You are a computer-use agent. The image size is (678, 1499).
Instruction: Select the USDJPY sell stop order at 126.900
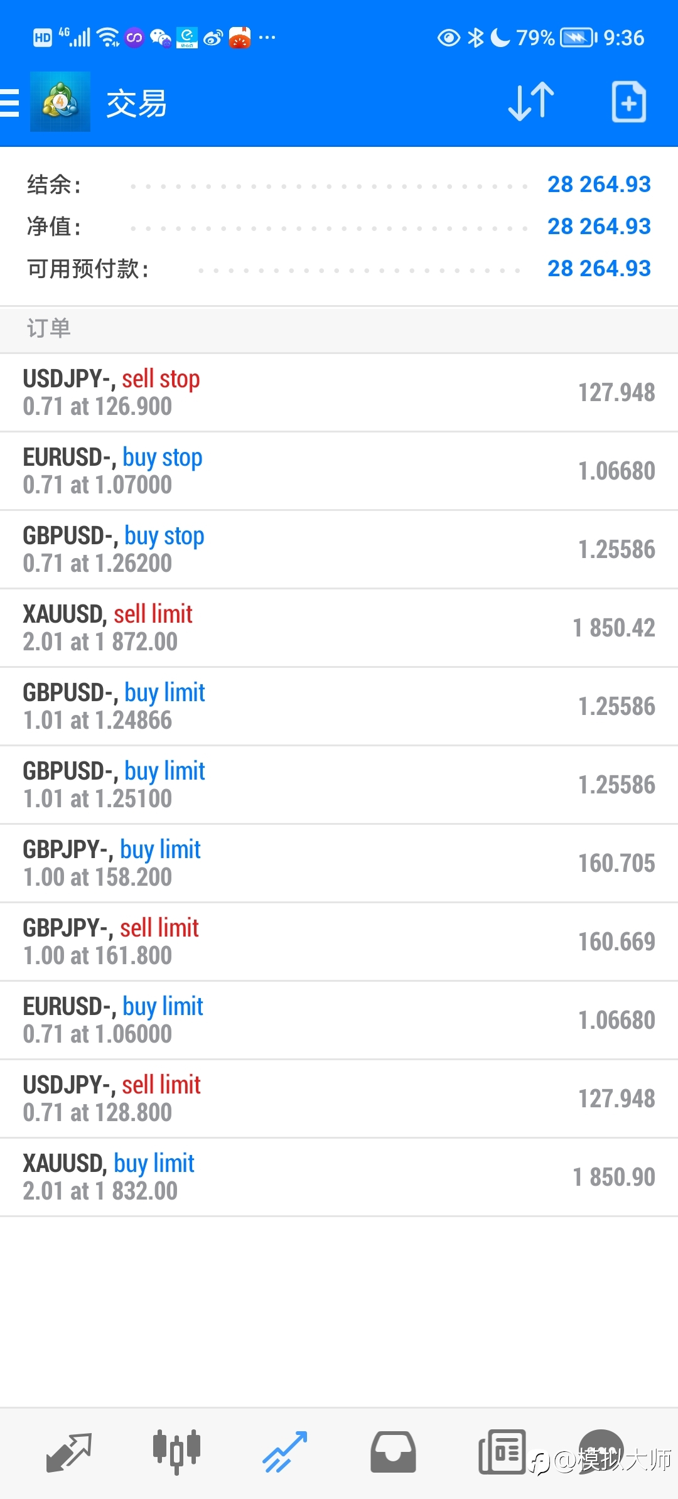point(339,392)
